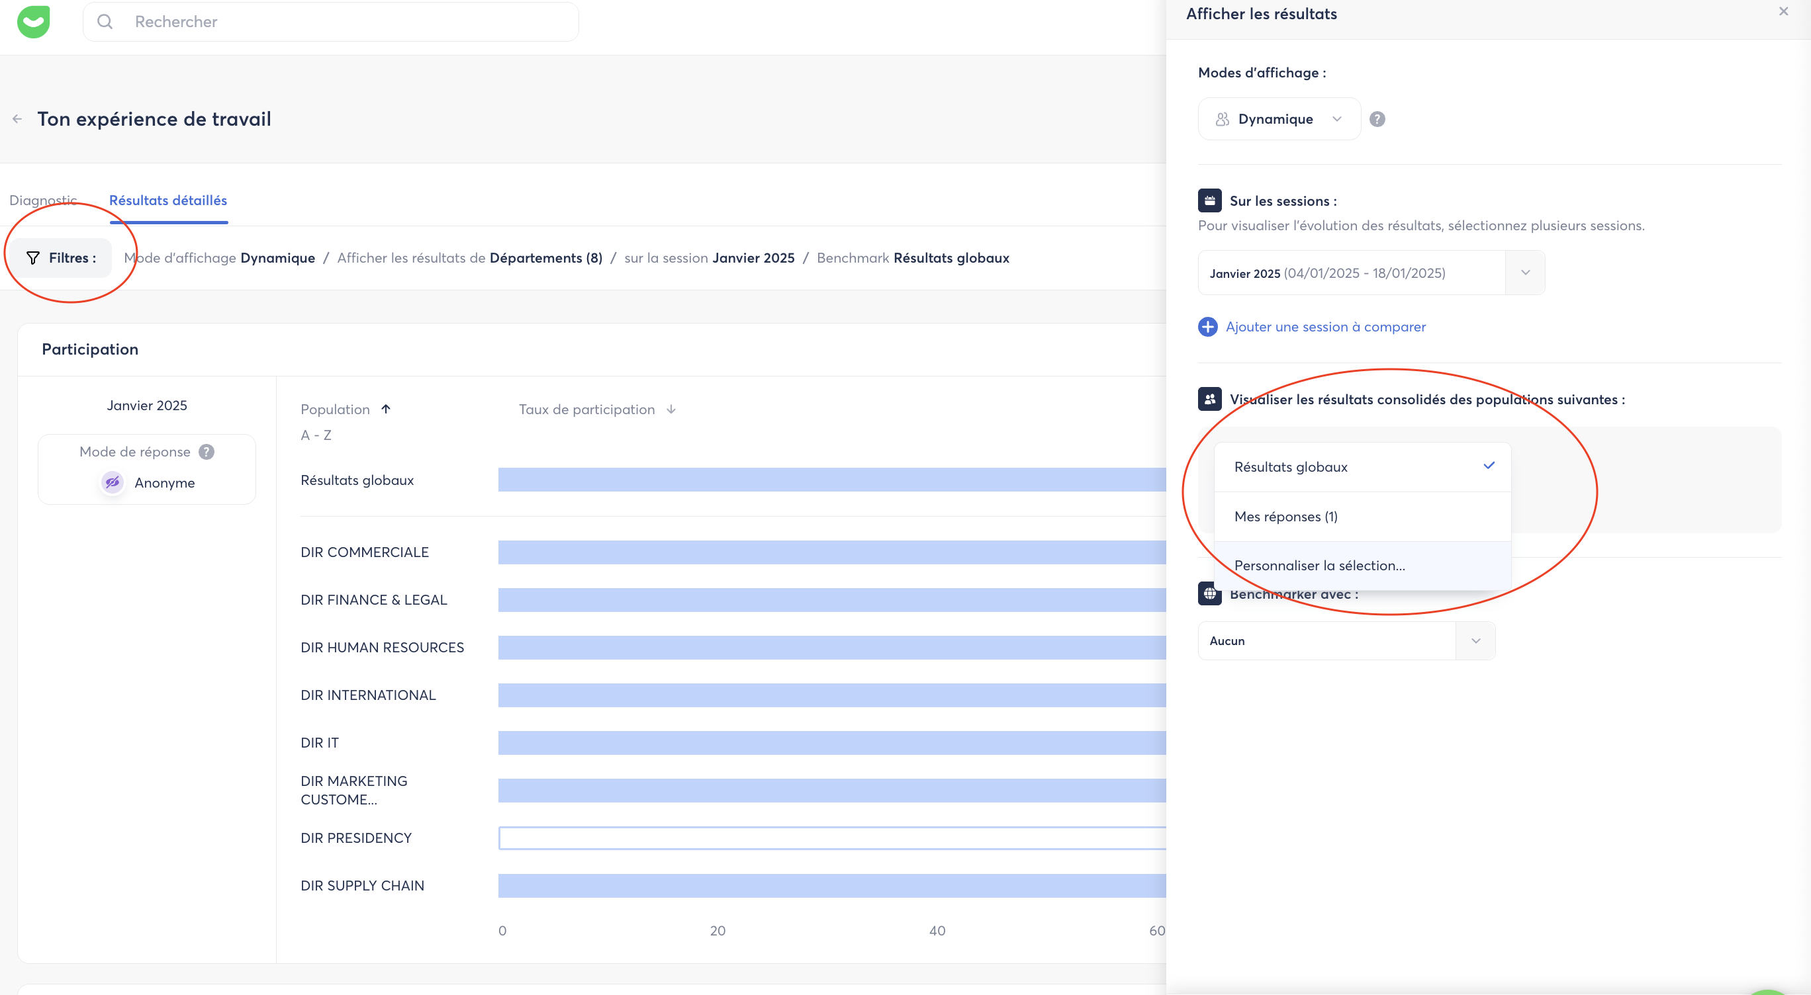Click the blue plus icon to add session
The width and height of the screenshot is (1811, 995).
[x=1207, y=327]
